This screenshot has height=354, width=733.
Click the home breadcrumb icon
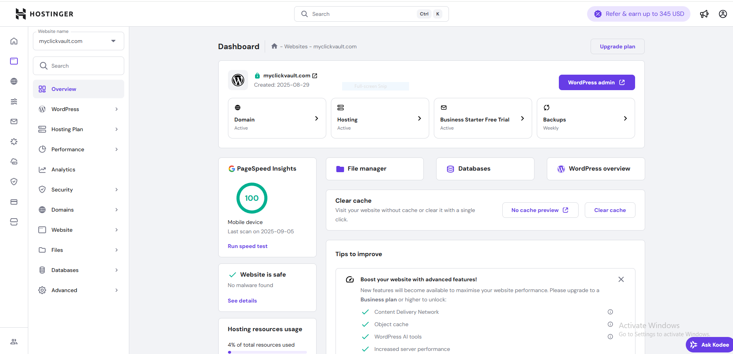[x=274, y=46]
